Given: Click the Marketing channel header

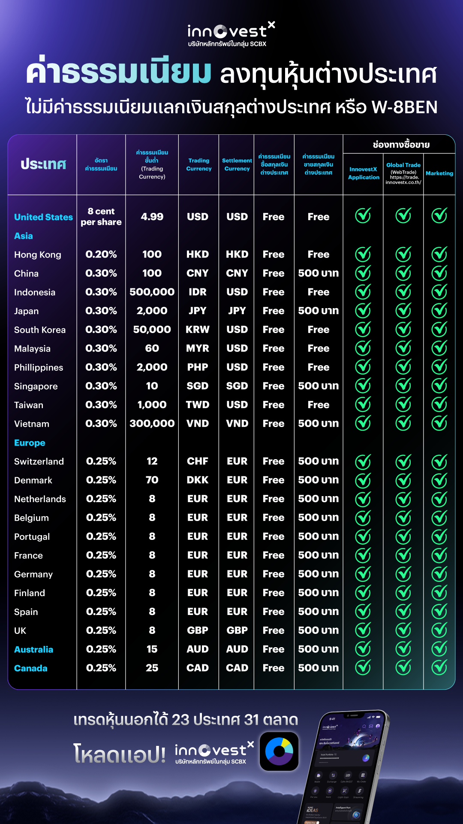Looking at the screenshot, I should tap(439, 173).
